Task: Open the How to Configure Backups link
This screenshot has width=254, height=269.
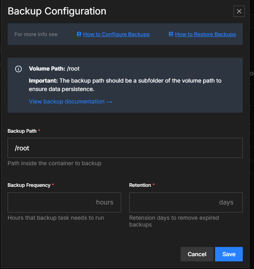Action: [x=116, y=34]
